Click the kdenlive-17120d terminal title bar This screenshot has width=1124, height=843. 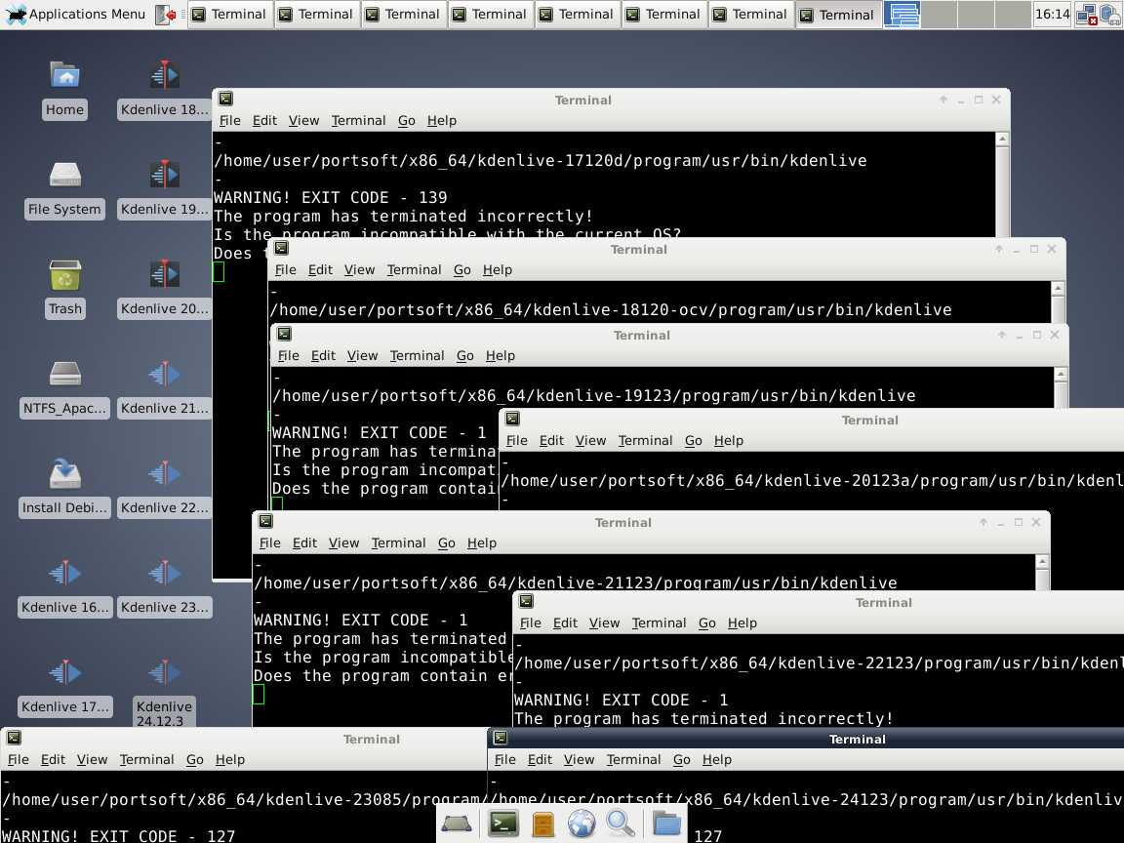[x=582, y=100]
